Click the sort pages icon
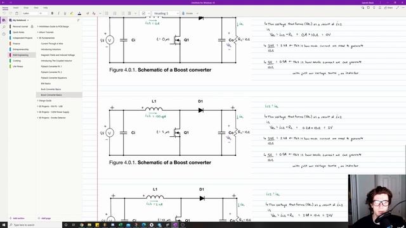 [x=78, y=20]
